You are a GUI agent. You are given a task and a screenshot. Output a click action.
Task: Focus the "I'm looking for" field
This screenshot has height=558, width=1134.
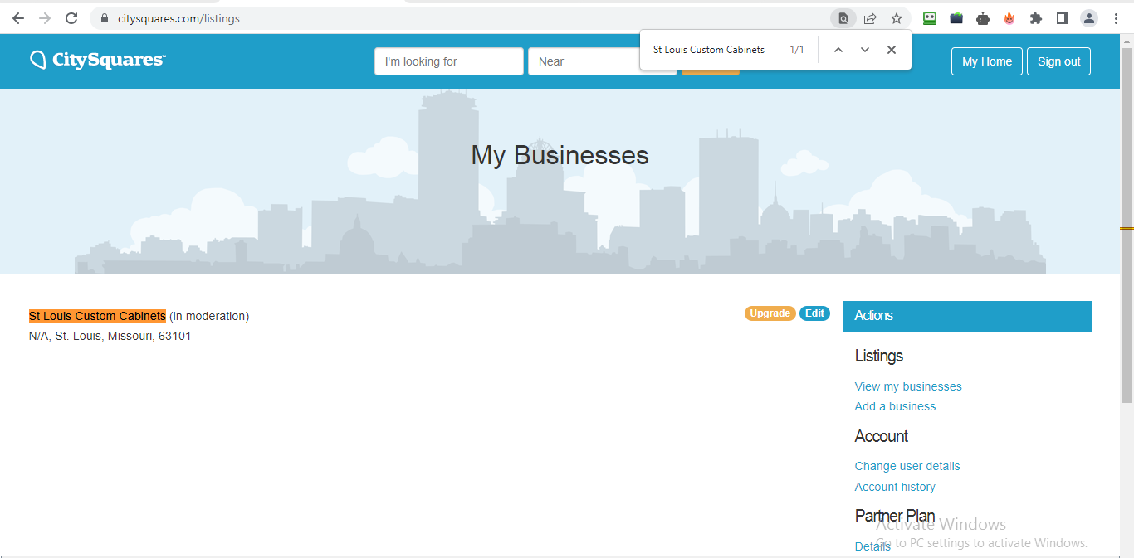(x=449, y=61)
